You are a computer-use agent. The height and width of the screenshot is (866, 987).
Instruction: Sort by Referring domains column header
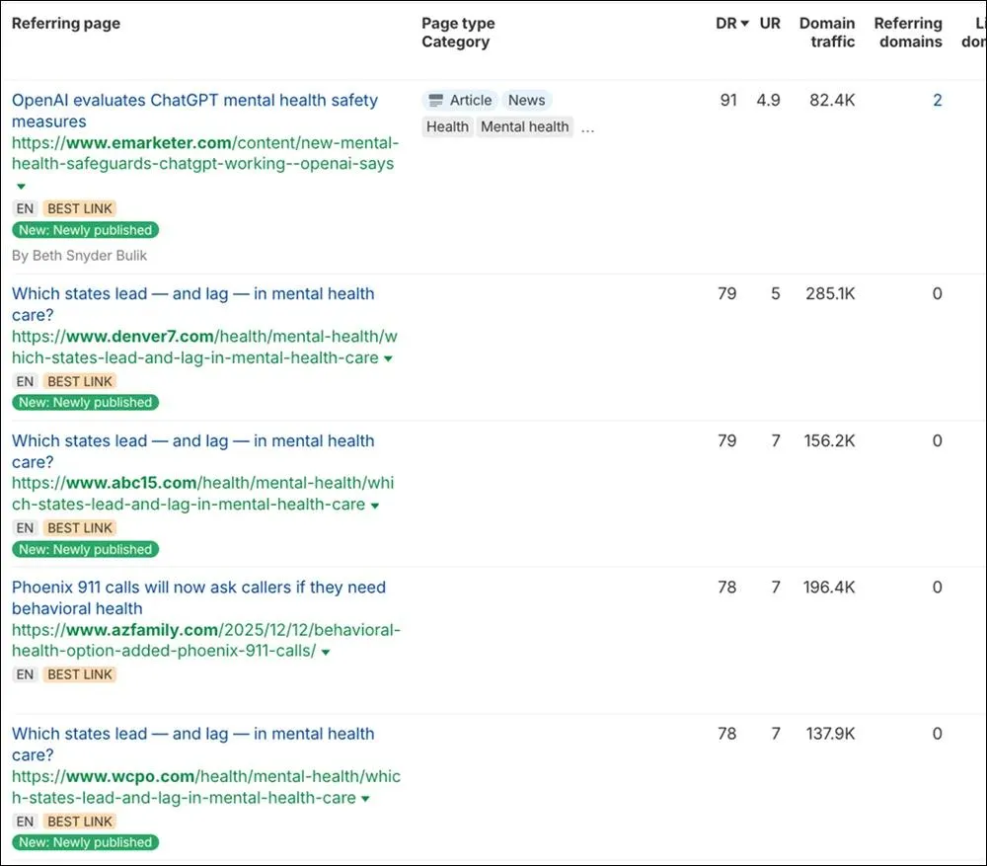pos(908,33)
